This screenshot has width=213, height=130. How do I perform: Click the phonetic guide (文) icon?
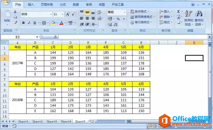[x=71, y=23]
